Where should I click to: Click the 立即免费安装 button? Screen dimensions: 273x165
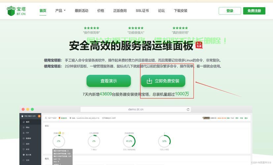pyautogui.click(x=163, y=81)
